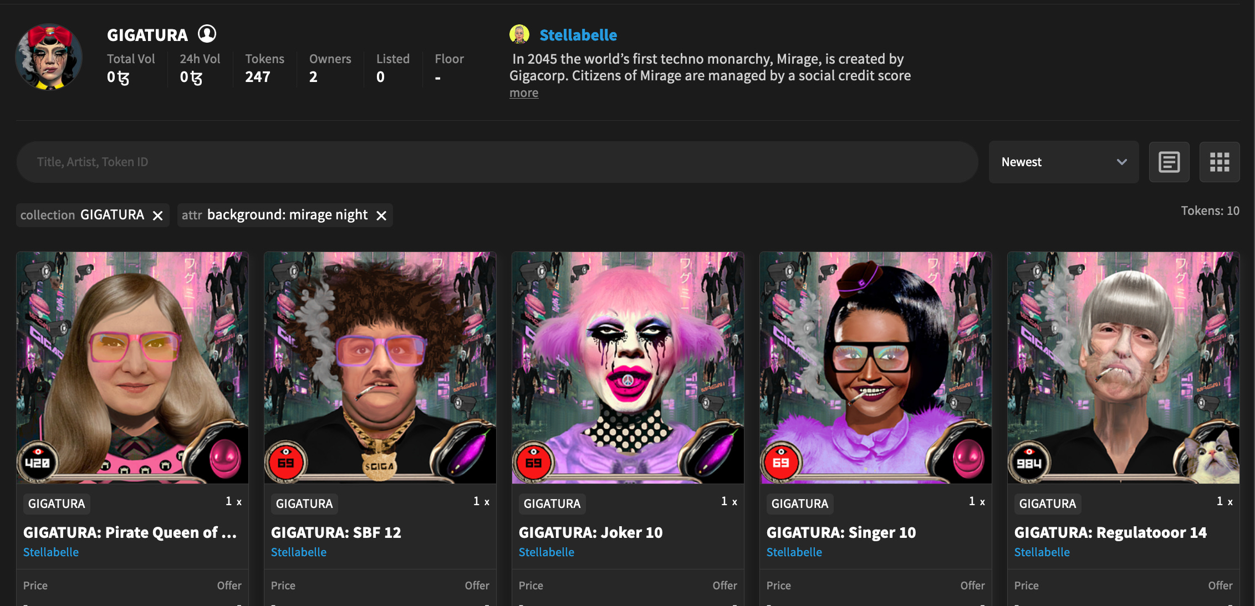The height and width of the screenshot is (606, 1255).
Task: Open GIGATURA: Regulatooor 14 title link
Action: pyautogui.click(x=1110, y=532)
